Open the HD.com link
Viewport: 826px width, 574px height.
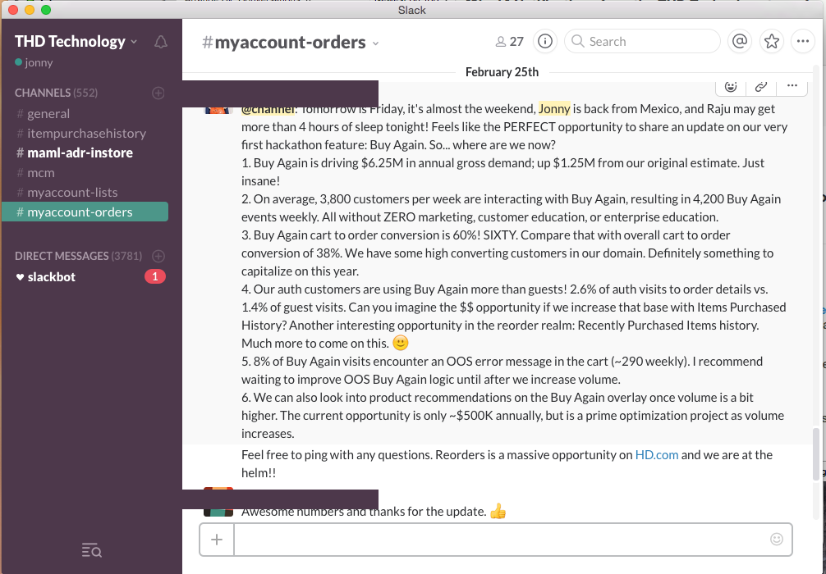(x=656, y=454)
